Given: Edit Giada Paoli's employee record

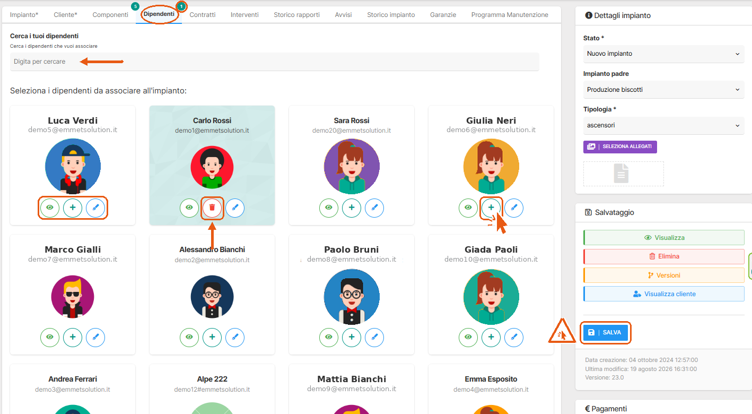Looking at the screenshot, I should [x=514, y=337].
